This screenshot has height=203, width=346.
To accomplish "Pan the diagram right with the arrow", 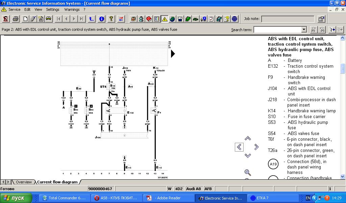I will coord(256,147).
